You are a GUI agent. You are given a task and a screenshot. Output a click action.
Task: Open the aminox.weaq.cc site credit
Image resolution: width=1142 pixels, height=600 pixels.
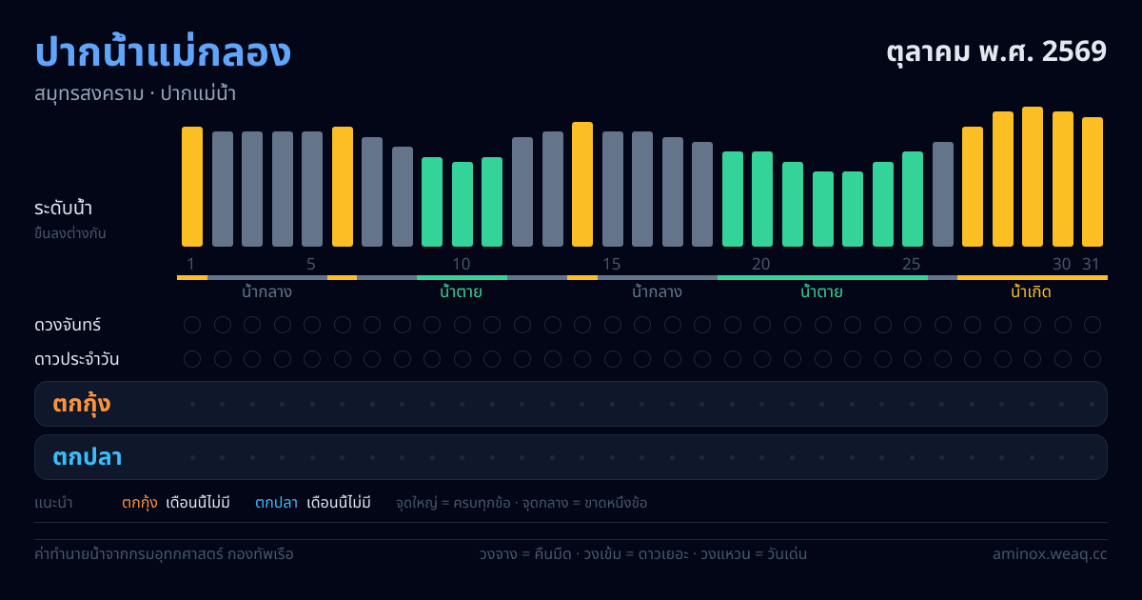point(1050,553)
